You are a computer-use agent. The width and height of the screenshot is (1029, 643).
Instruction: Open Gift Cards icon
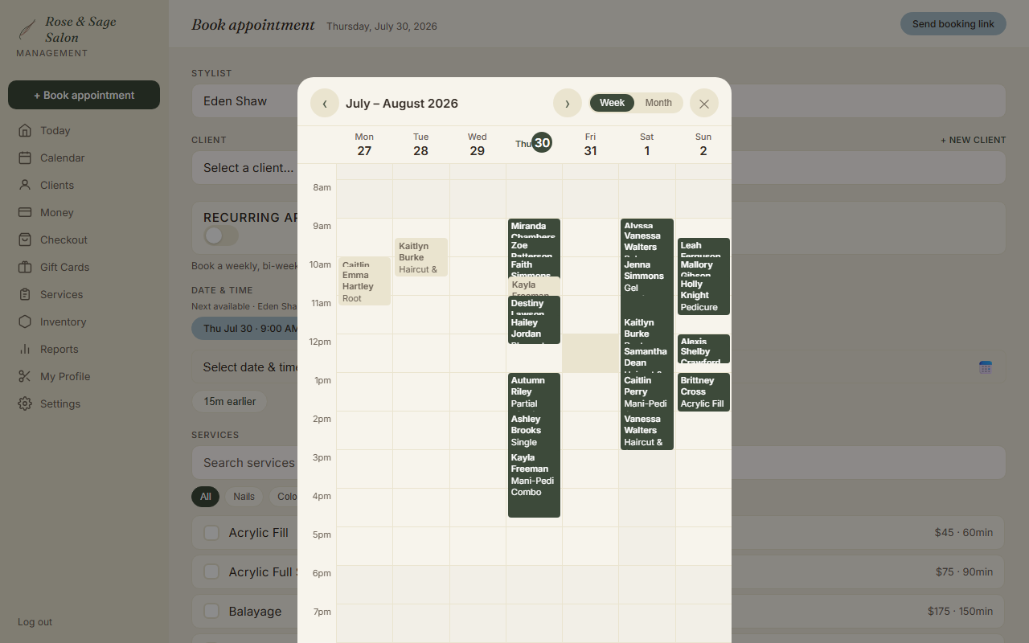click(25, 267)
